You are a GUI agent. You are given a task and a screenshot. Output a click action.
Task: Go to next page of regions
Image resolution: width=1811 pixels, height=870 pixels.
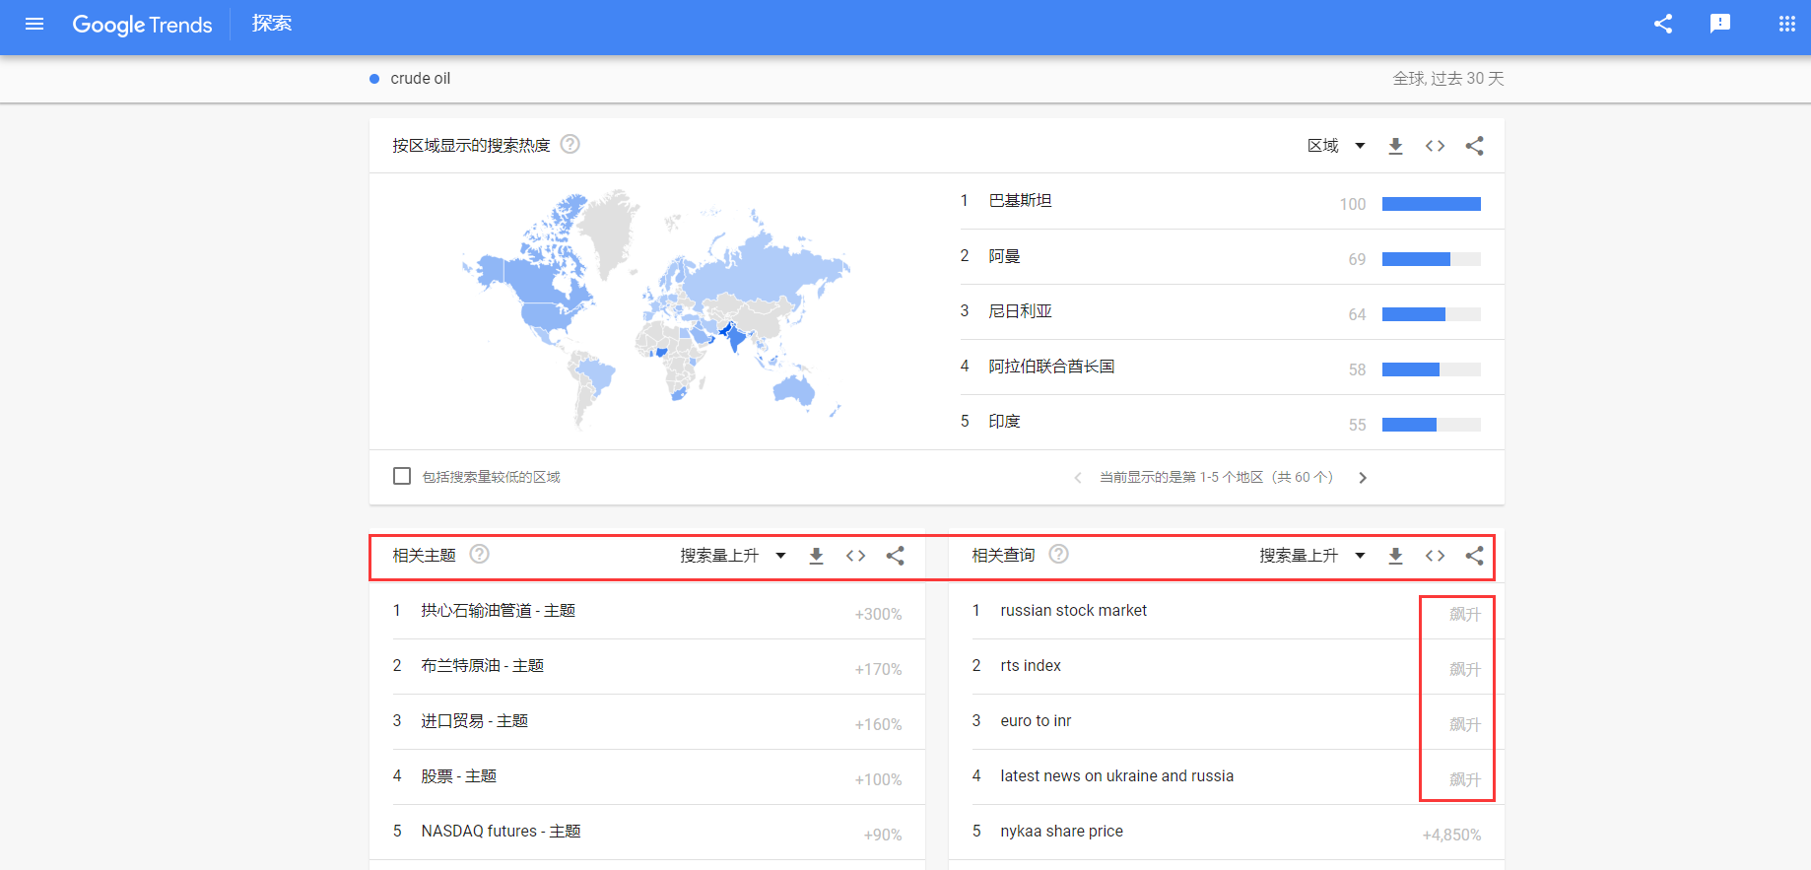(1363, 478)
